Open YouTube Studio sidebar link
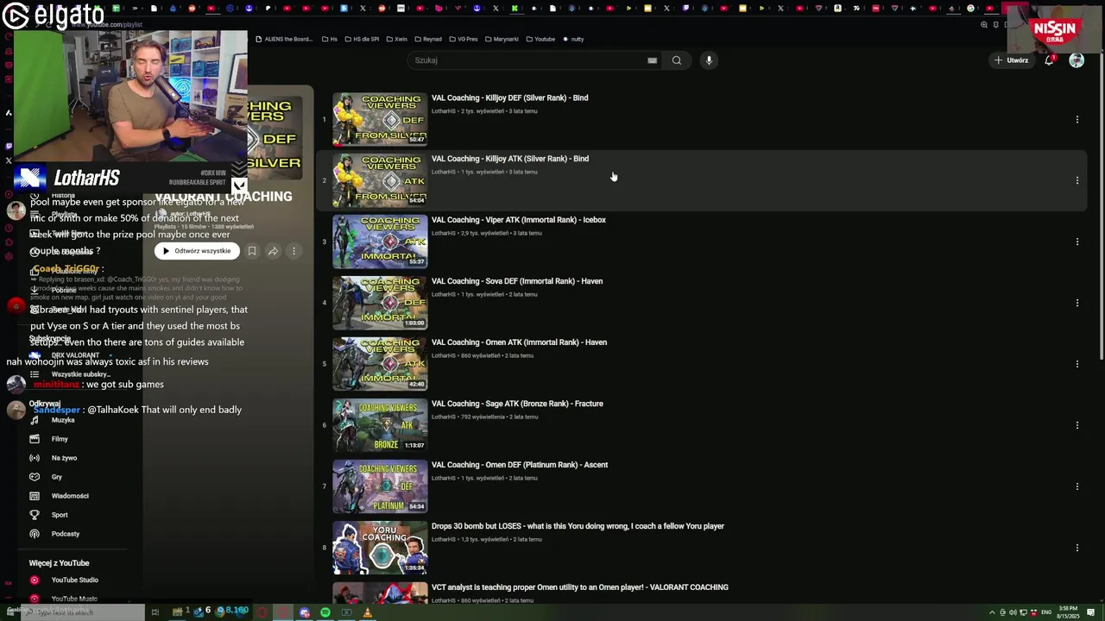This screenshot has height=621, width=1105. [75, 580]
